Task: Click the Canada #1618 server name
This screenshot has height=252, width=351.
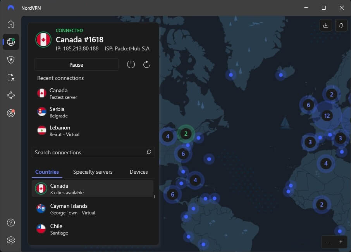Action: click(79, 40)
